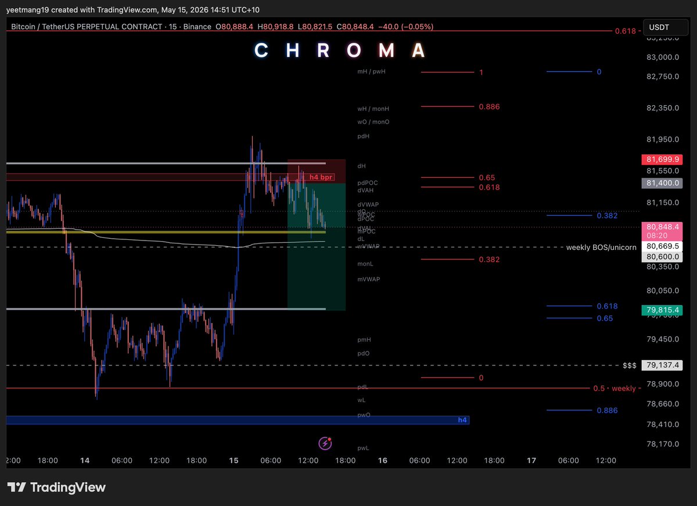697x506 pixels.
Task: Select the dVWAP level label
Action: pyautogui.click(x=368, y=204)
